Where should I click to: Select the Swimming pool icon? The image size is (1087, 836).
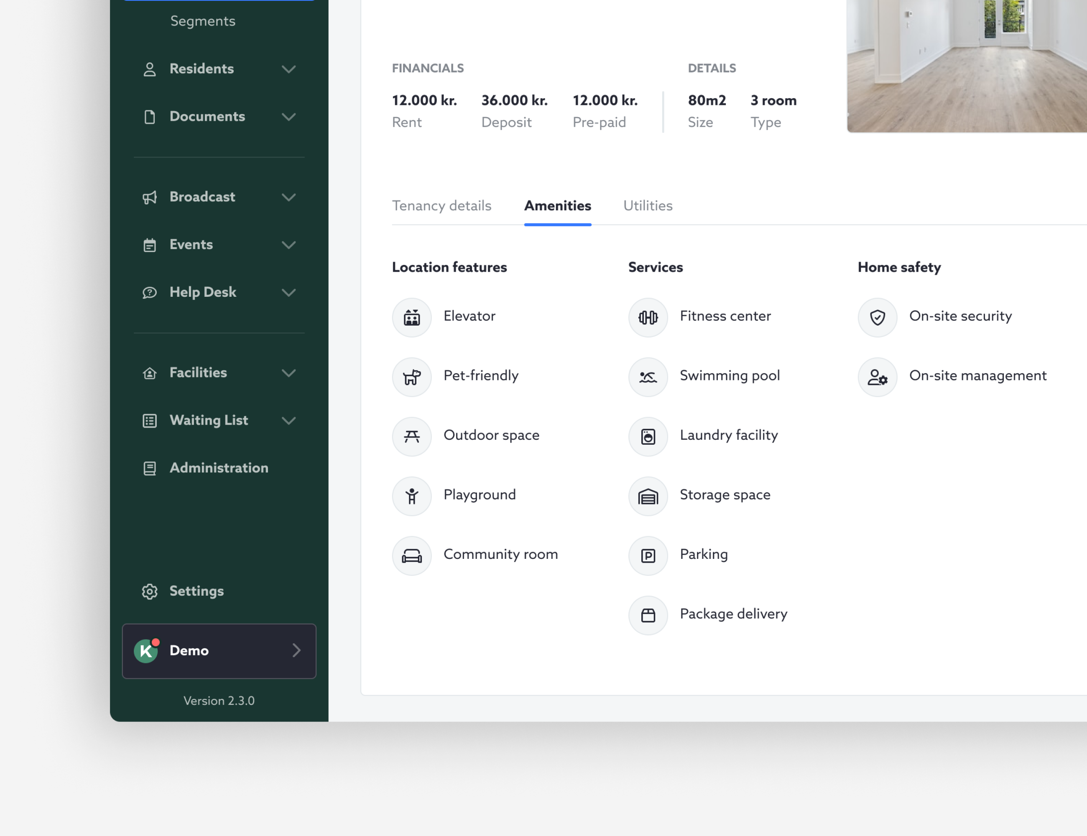click(648, 377)
